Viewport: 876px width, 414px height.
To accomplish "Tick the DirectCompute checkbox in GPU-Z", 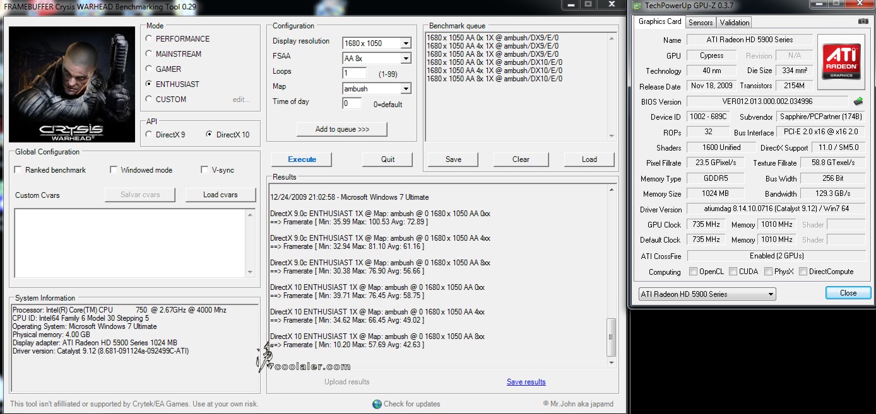I will coord(803,272).
